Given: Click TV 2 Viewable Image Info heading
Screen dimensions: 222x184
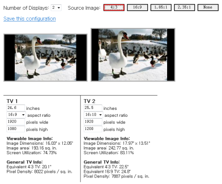Looking at the screenshot, I should click(107, 138).
